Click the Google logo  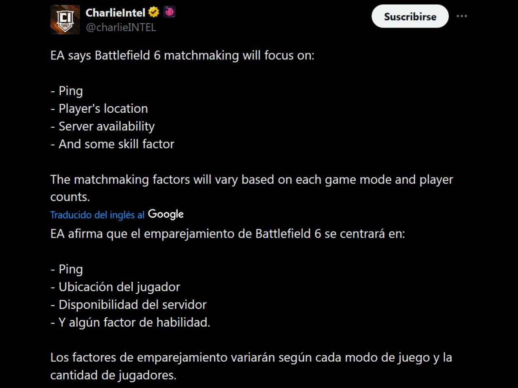[x=166, y=214]
